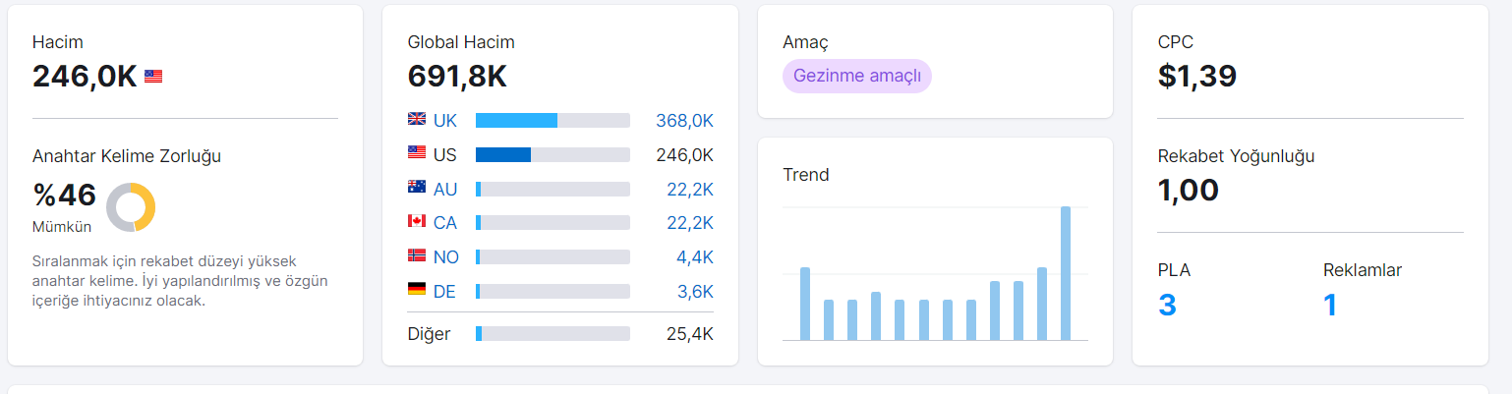The width and height of the screenshot is (1512, 394).
Task: Click the first bar in the Trend chart
Action: pyautogui.click(x=805, y=304)
